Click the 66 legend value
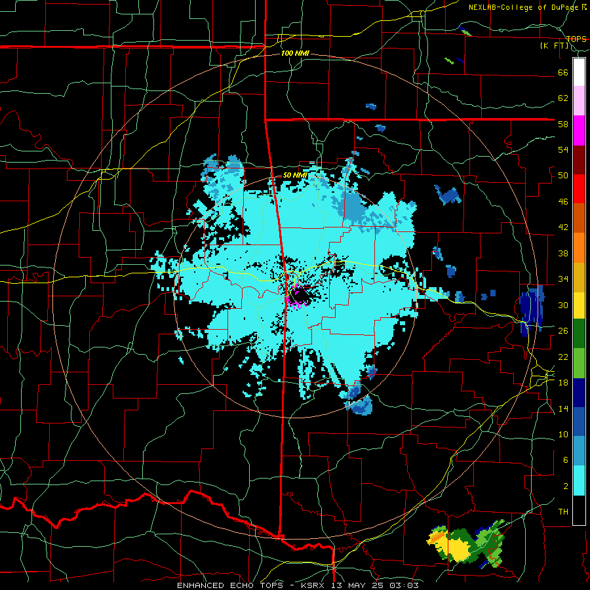 click(563, 72)
